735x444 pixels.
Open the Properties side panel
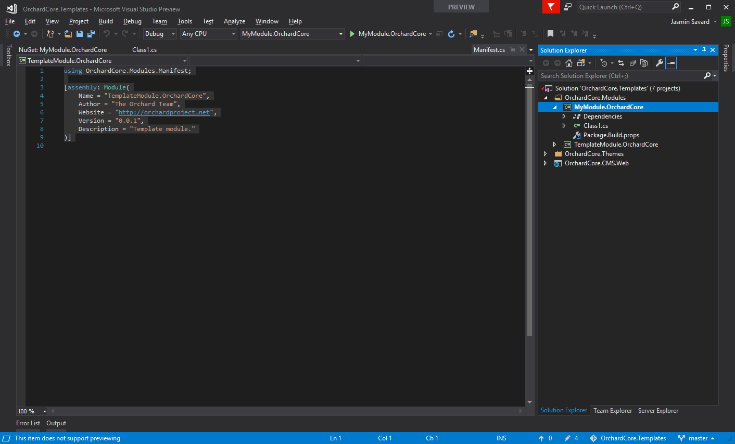click(726, 58)
